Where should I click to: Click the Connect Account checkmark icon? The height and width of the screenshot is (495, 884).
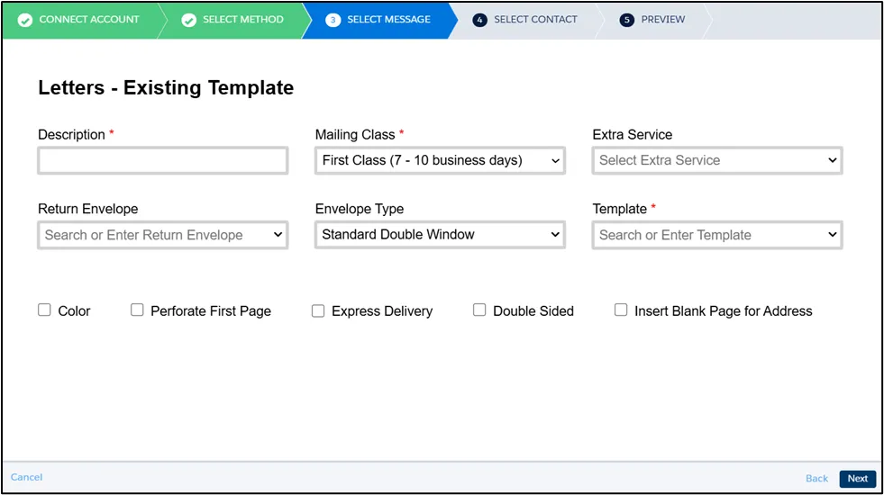point(25,20)
